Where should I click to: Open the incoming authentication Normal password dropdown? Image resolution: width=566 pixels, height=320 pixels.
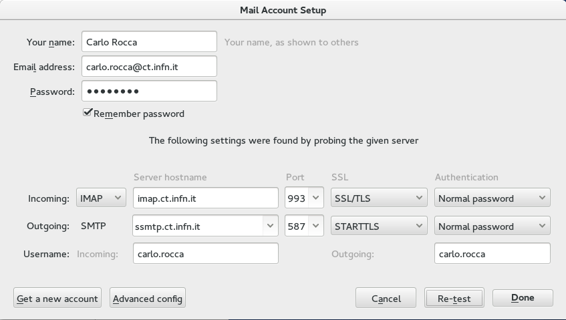492,198
